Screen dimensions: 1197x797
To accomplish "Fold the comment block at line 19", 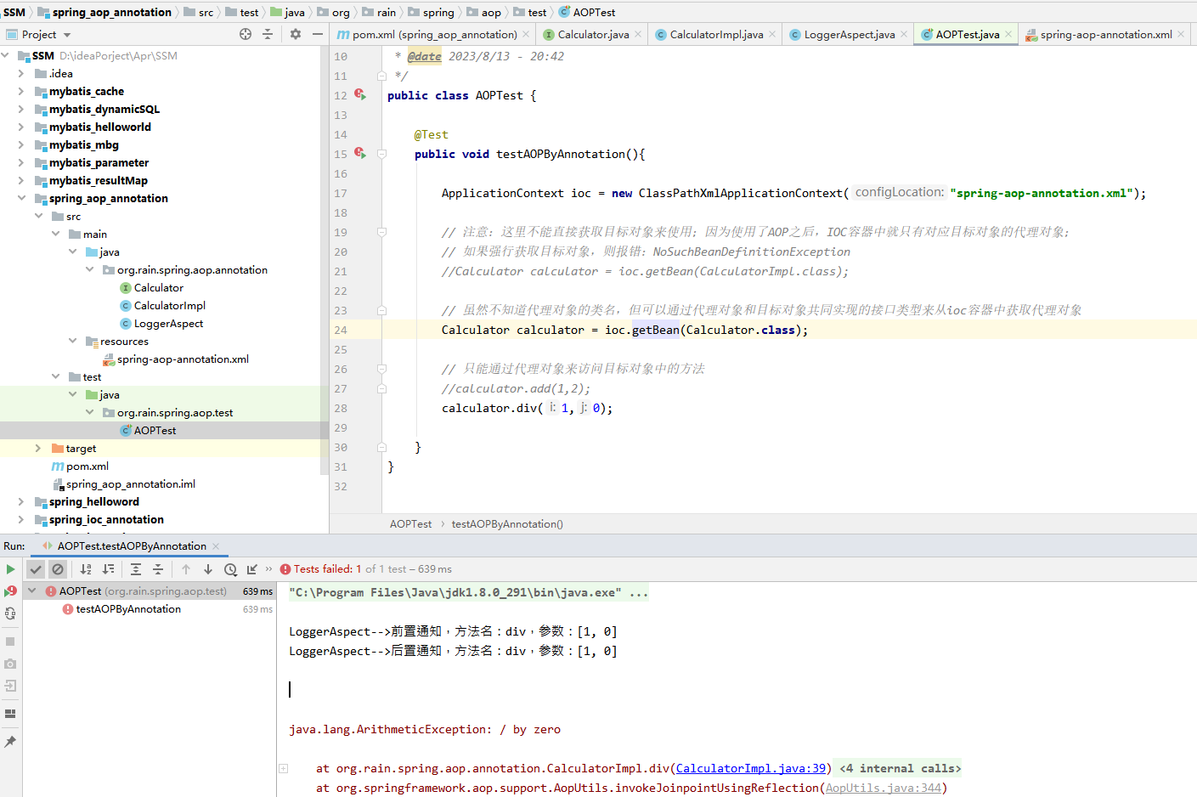I will (x=382, y=232).
